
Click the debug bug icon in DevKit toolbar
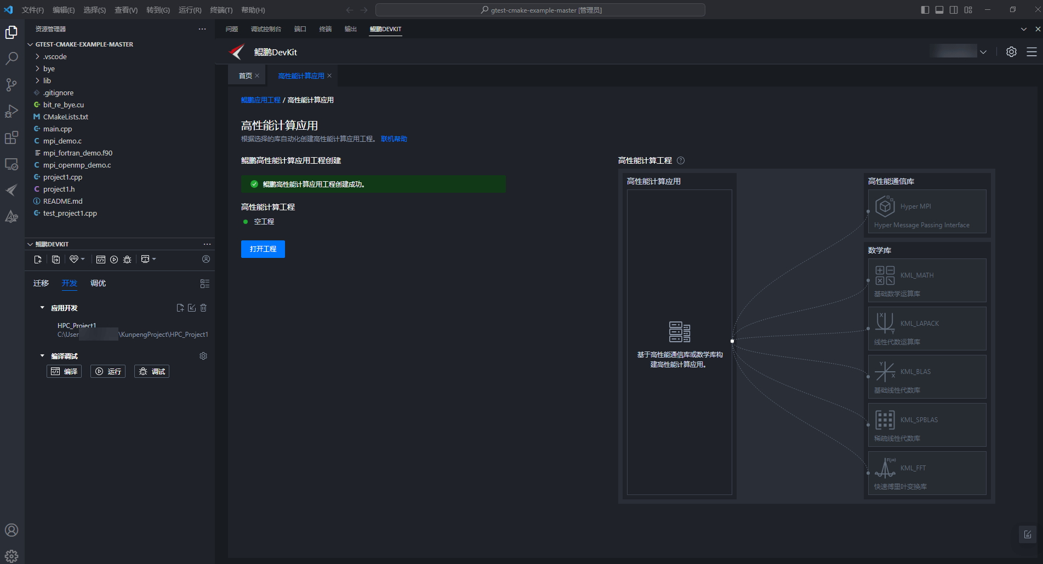click(x=127, y=260)
